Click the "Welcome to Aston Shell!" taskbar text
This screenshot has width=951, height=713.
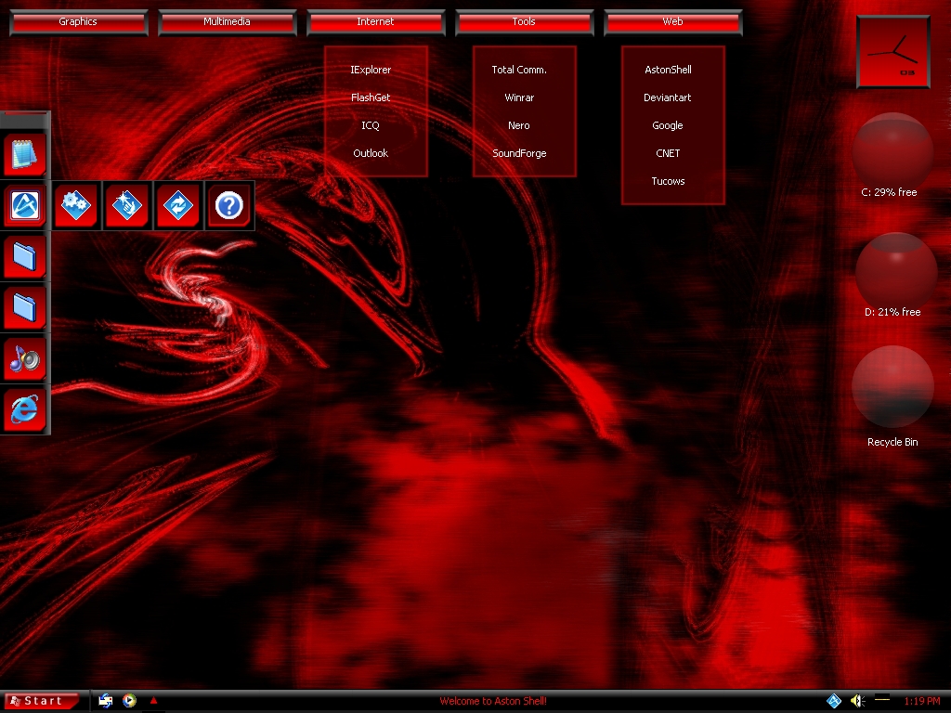pos(493,701)
